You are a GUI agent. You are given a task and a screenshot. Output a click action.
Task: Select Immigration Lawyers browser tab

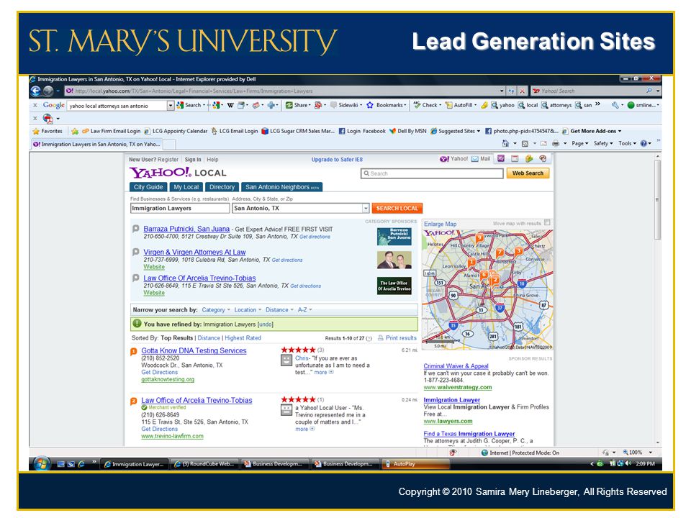pos(96,144)
